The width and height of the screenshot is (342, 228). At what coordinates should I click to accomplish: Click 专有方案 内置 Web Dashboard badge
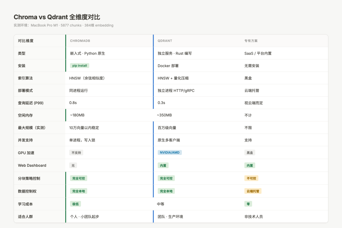tap(250, 166)
